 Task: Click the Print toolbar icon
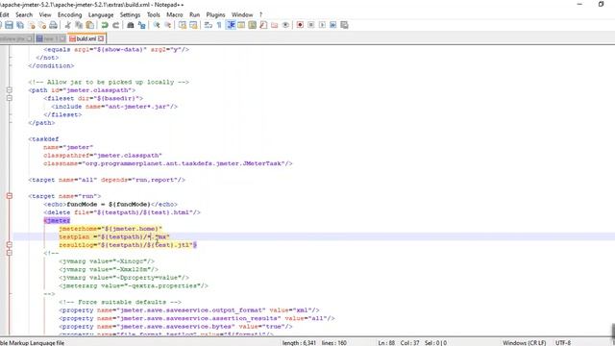pos(53,25)
